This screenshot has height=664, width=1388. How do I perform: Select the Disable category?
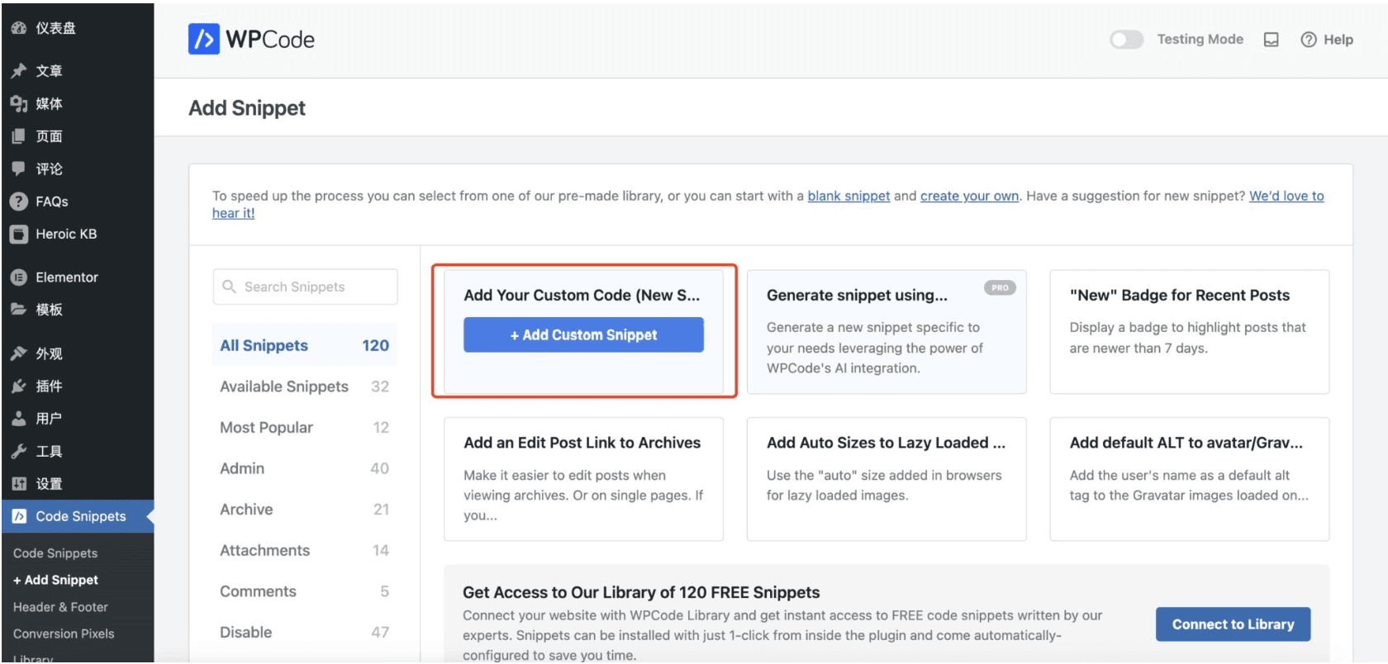tap(305, 632)
